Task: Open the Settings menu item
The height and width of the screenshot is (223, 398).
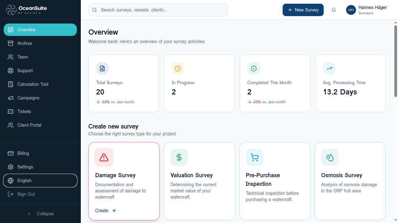Action: coord(40,167)
